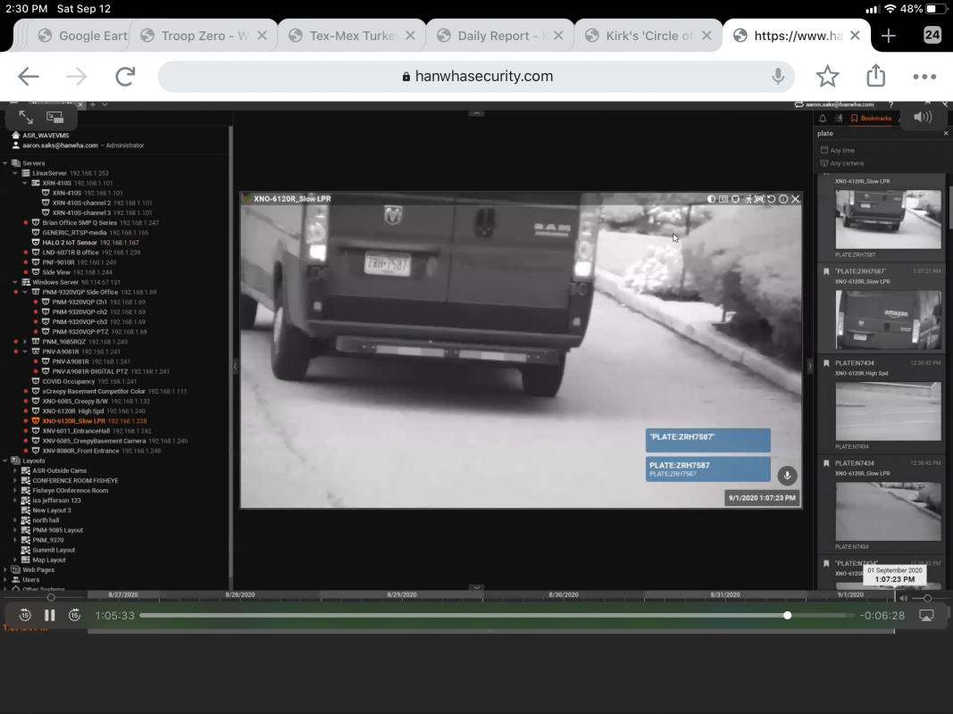
Task: Skip back 15 seconds
Action: [25, 615]
